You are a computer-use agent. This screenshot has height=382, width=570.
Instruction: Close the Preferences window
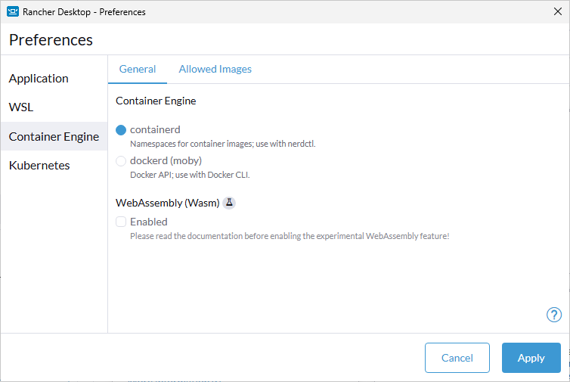(557, 11)
